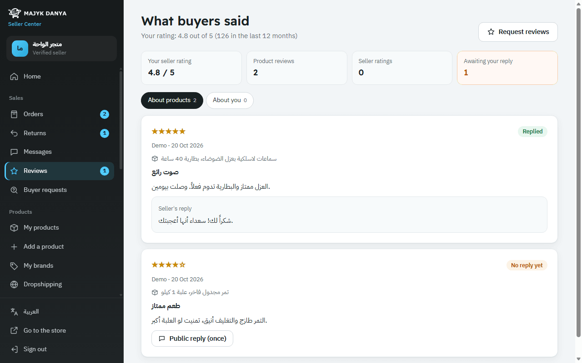The image size is (582, 363).
Task: Click the My brands tag icon
Action: pos(14,266)
